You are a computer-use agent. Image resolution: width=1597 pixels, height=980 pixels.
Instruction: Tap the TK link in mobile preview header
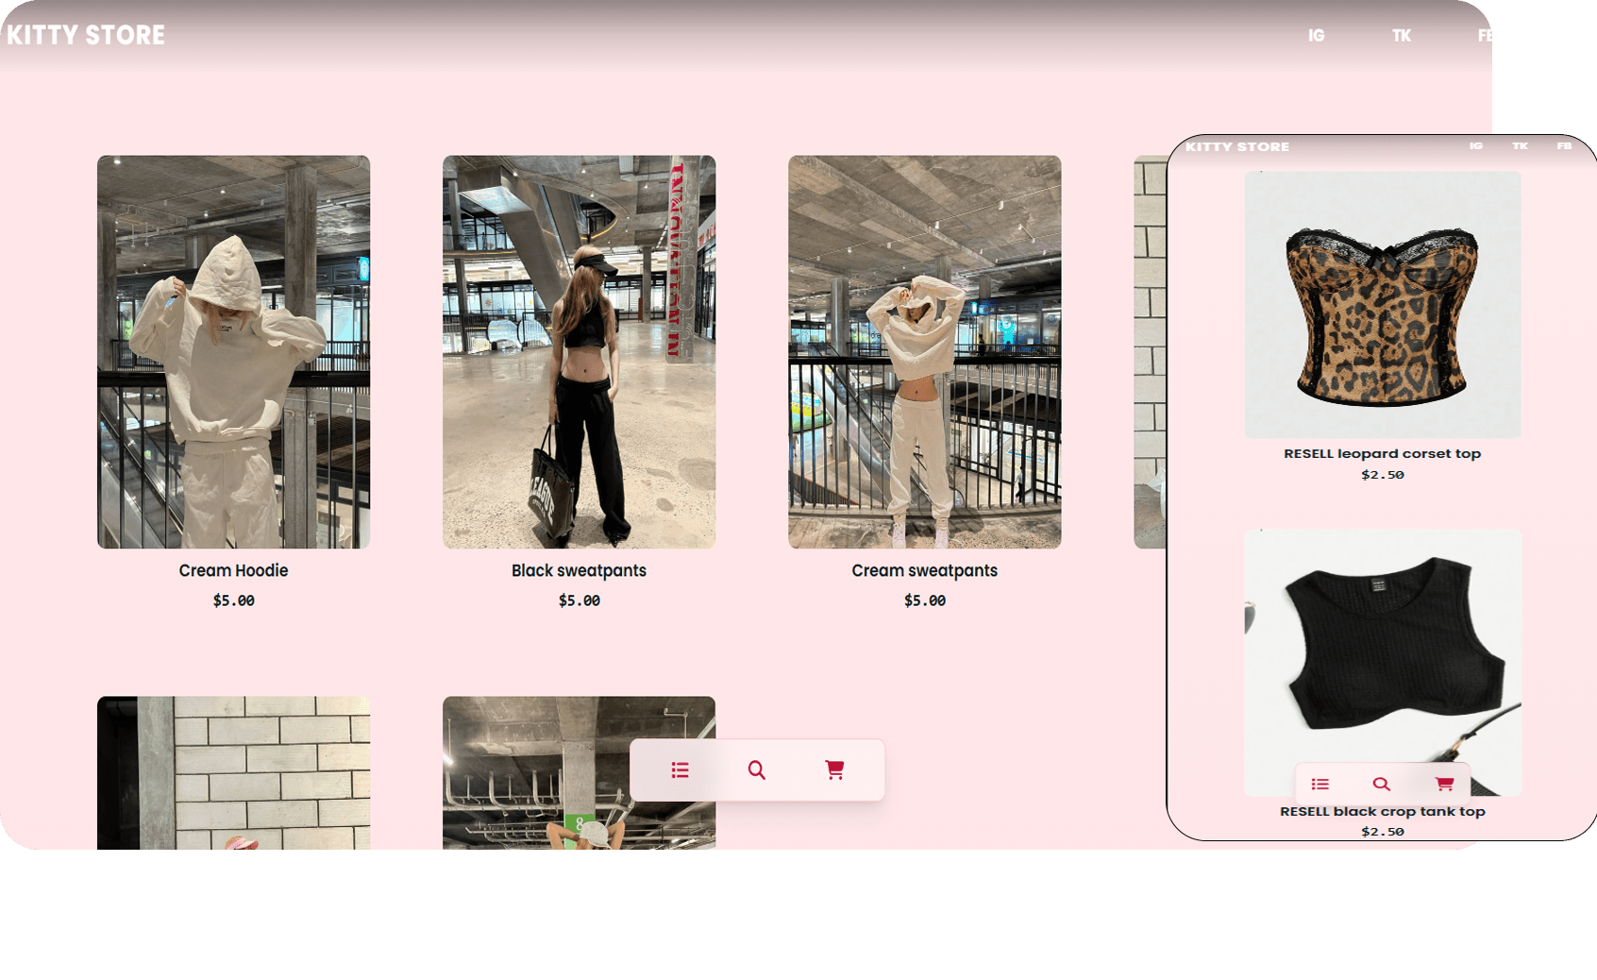coord(1520,146)
